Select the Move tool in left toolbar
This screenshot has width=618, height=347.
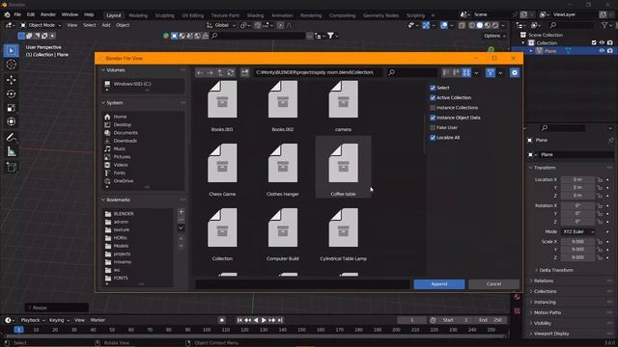coord(11,79)
